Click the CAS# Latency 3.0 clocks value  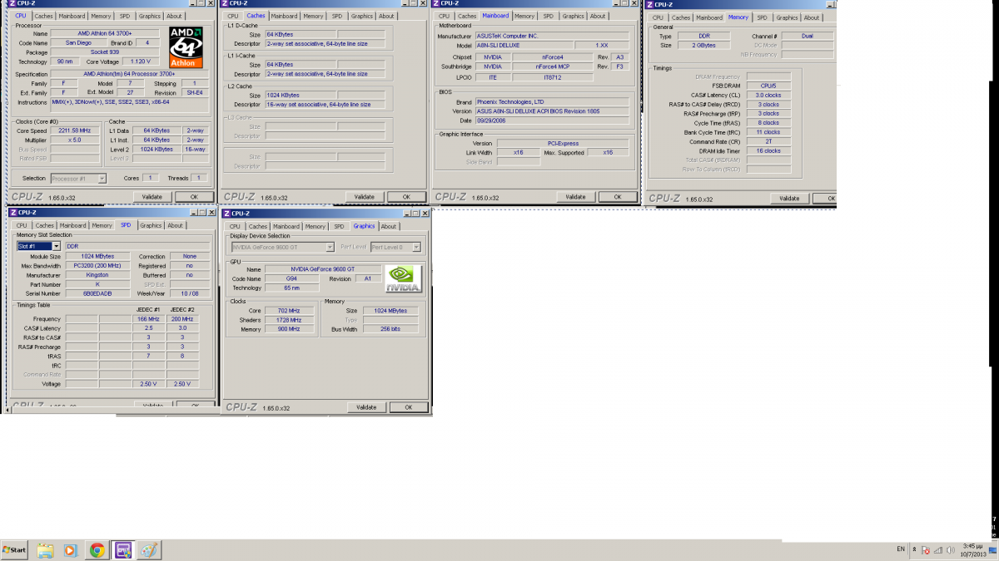click(x=767, y=95)
